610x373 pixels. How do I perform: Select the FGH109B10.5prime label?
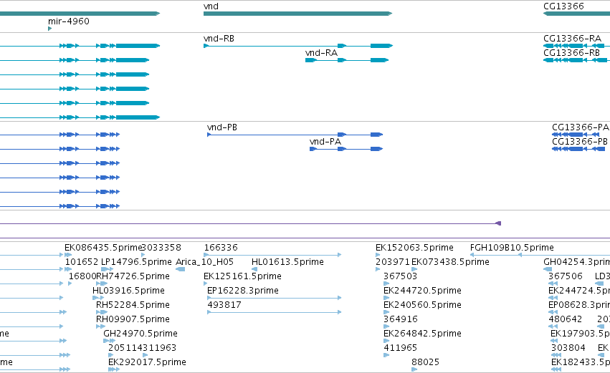(512, 248)
